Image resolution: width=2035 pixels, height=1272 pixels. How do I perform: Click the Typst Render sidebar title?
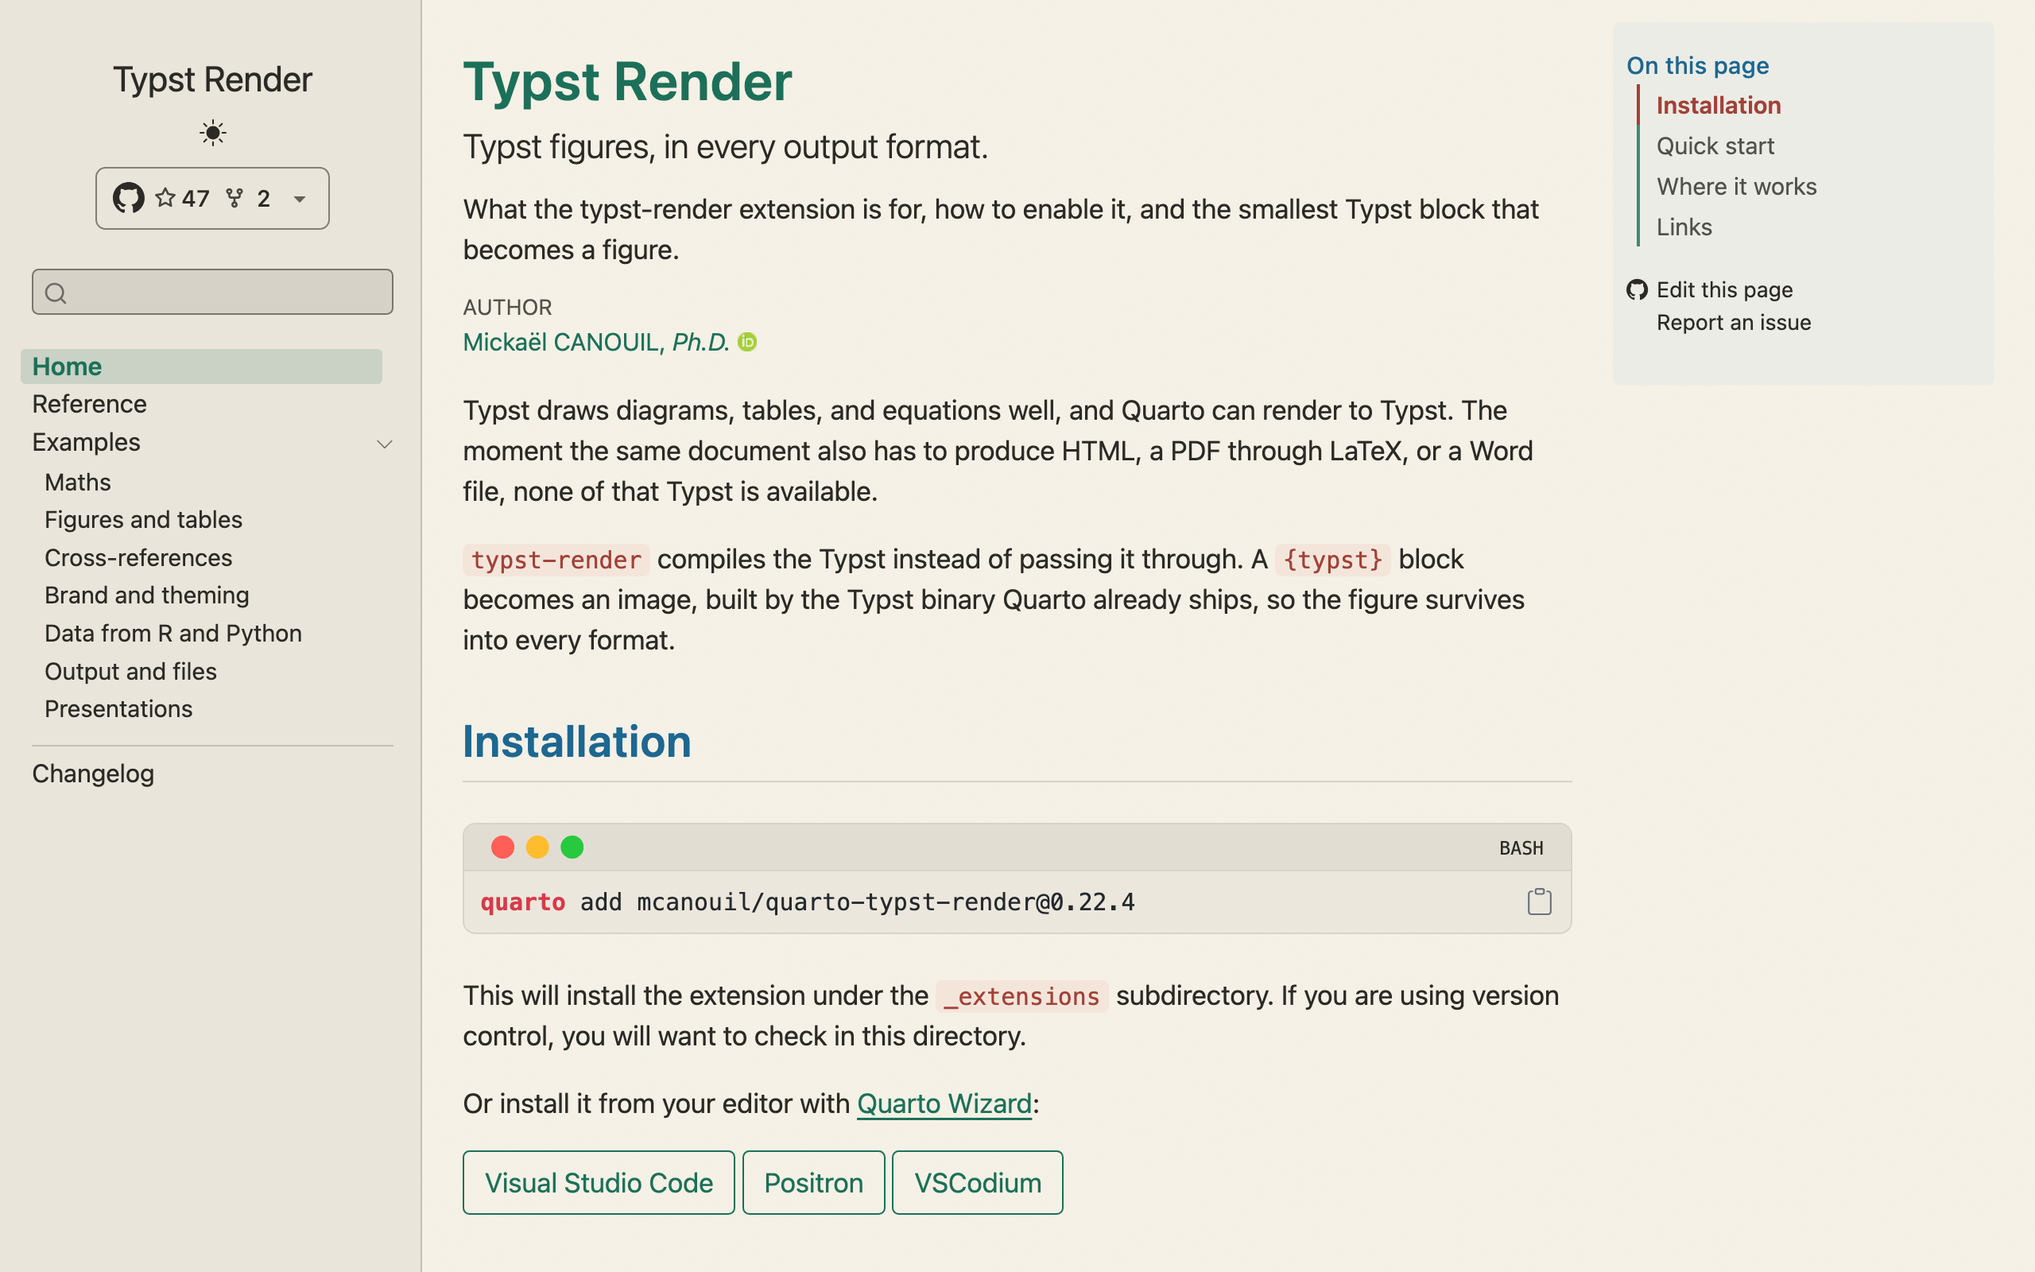(212, 79)
